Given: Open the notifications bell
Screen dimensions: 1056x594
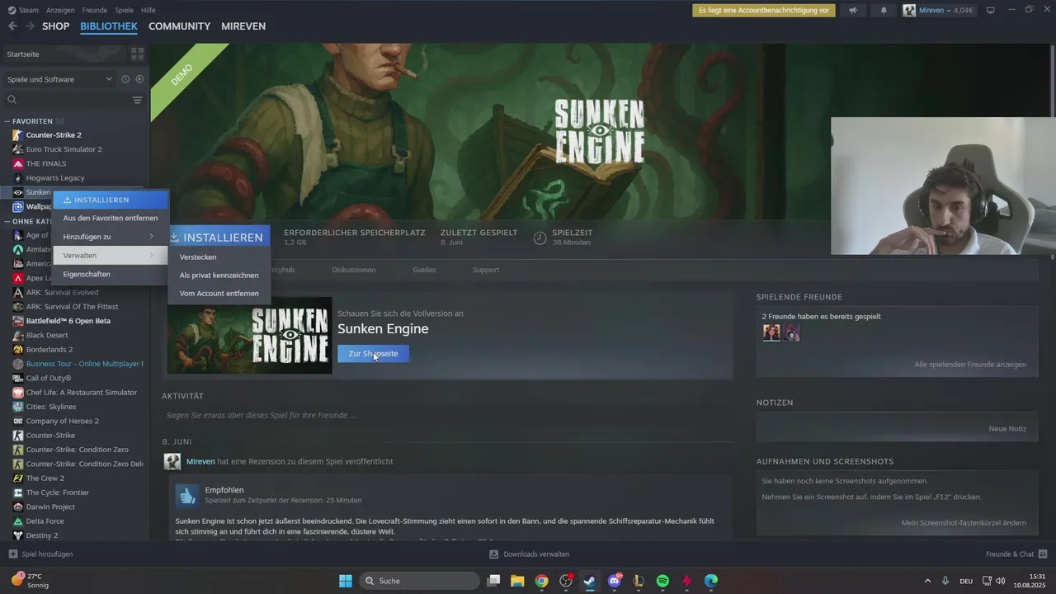Looking at the screenshot, I should point(884,11).
